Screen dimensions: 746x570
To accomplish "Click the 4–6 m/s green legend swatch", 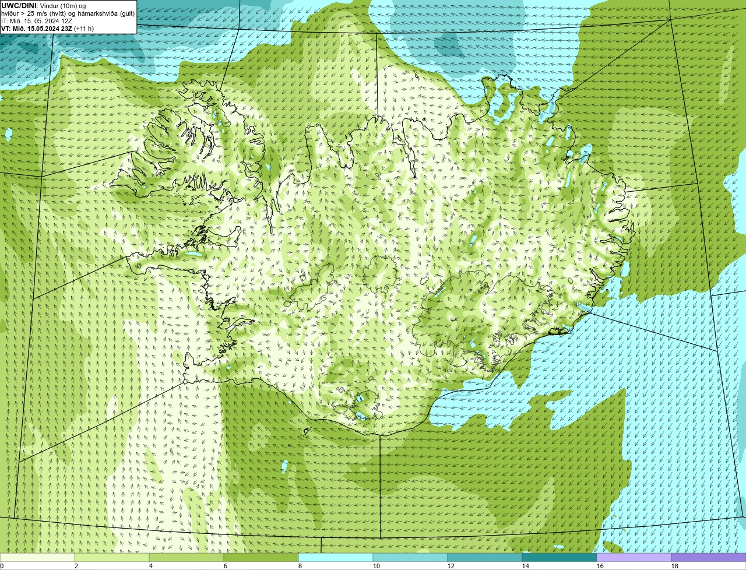I will 186,557.
